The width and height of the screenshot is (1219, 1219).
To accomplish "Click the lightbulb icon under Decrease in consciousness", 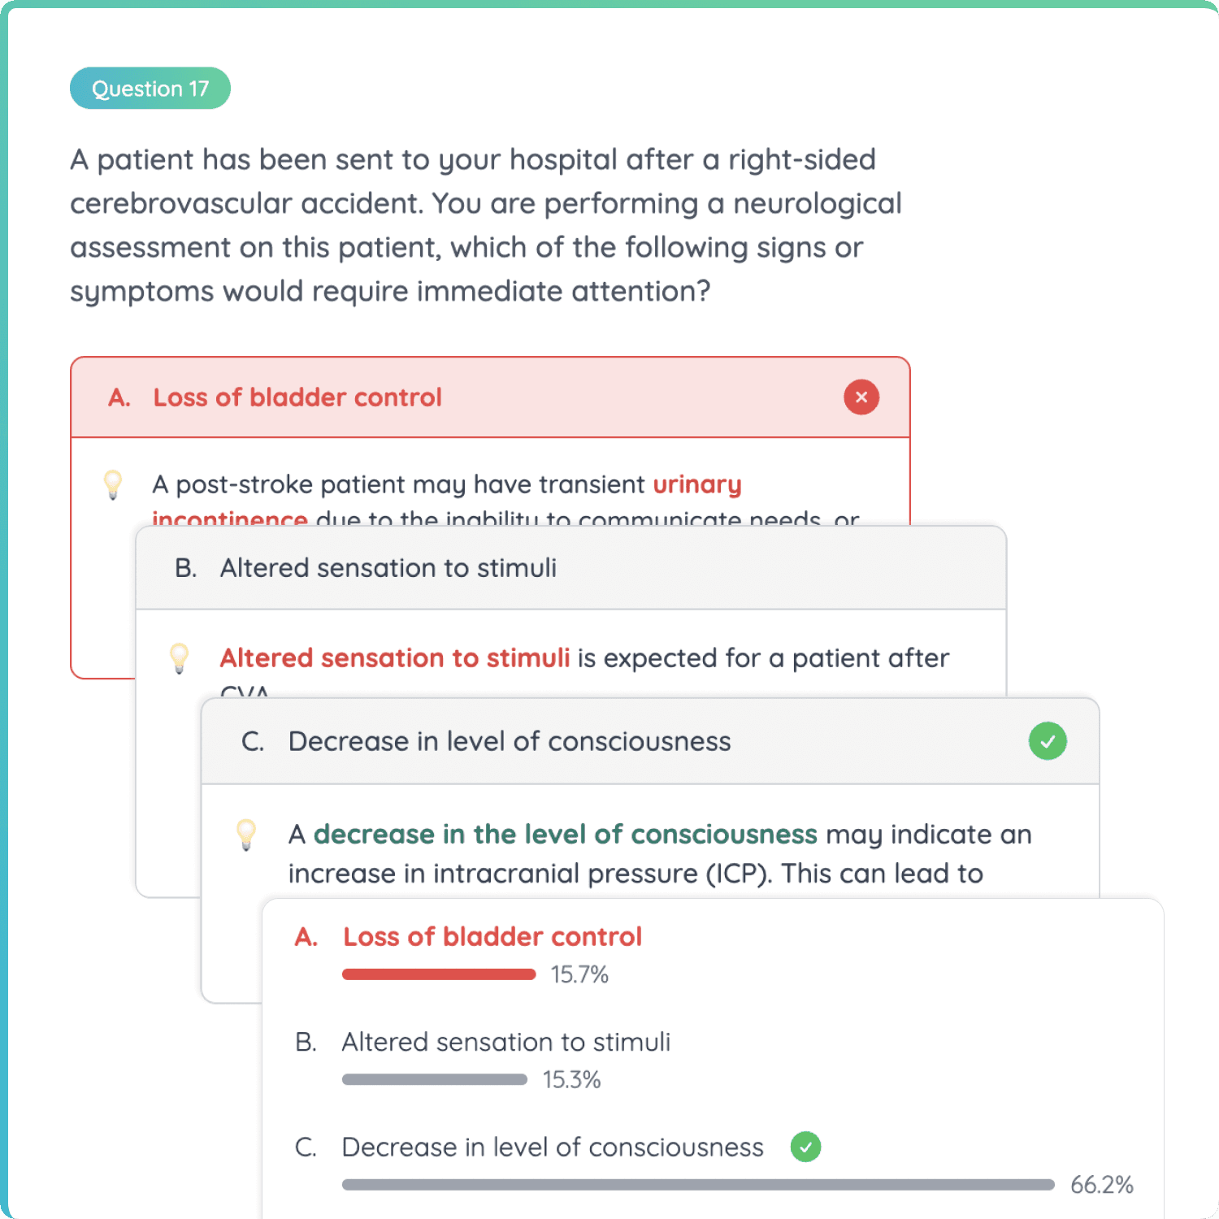I will (x=246, y=835).
